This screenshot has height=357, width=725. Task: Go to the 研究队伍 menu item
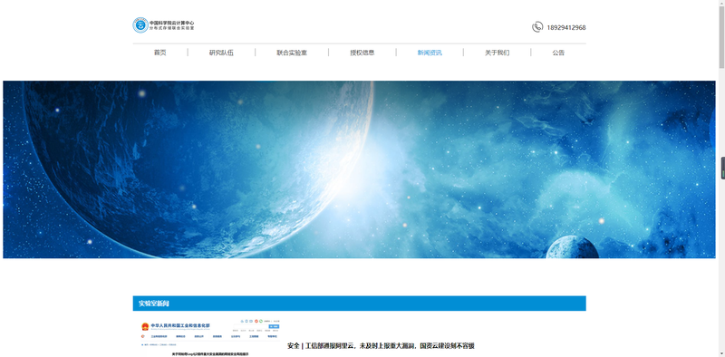221,53
